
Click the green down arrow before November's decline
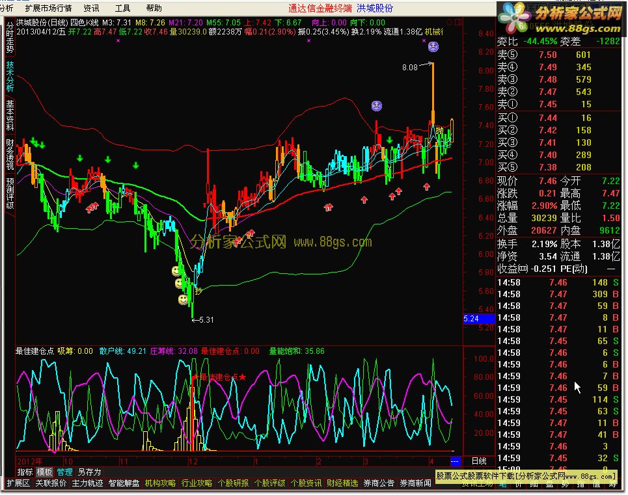point(136,165)
